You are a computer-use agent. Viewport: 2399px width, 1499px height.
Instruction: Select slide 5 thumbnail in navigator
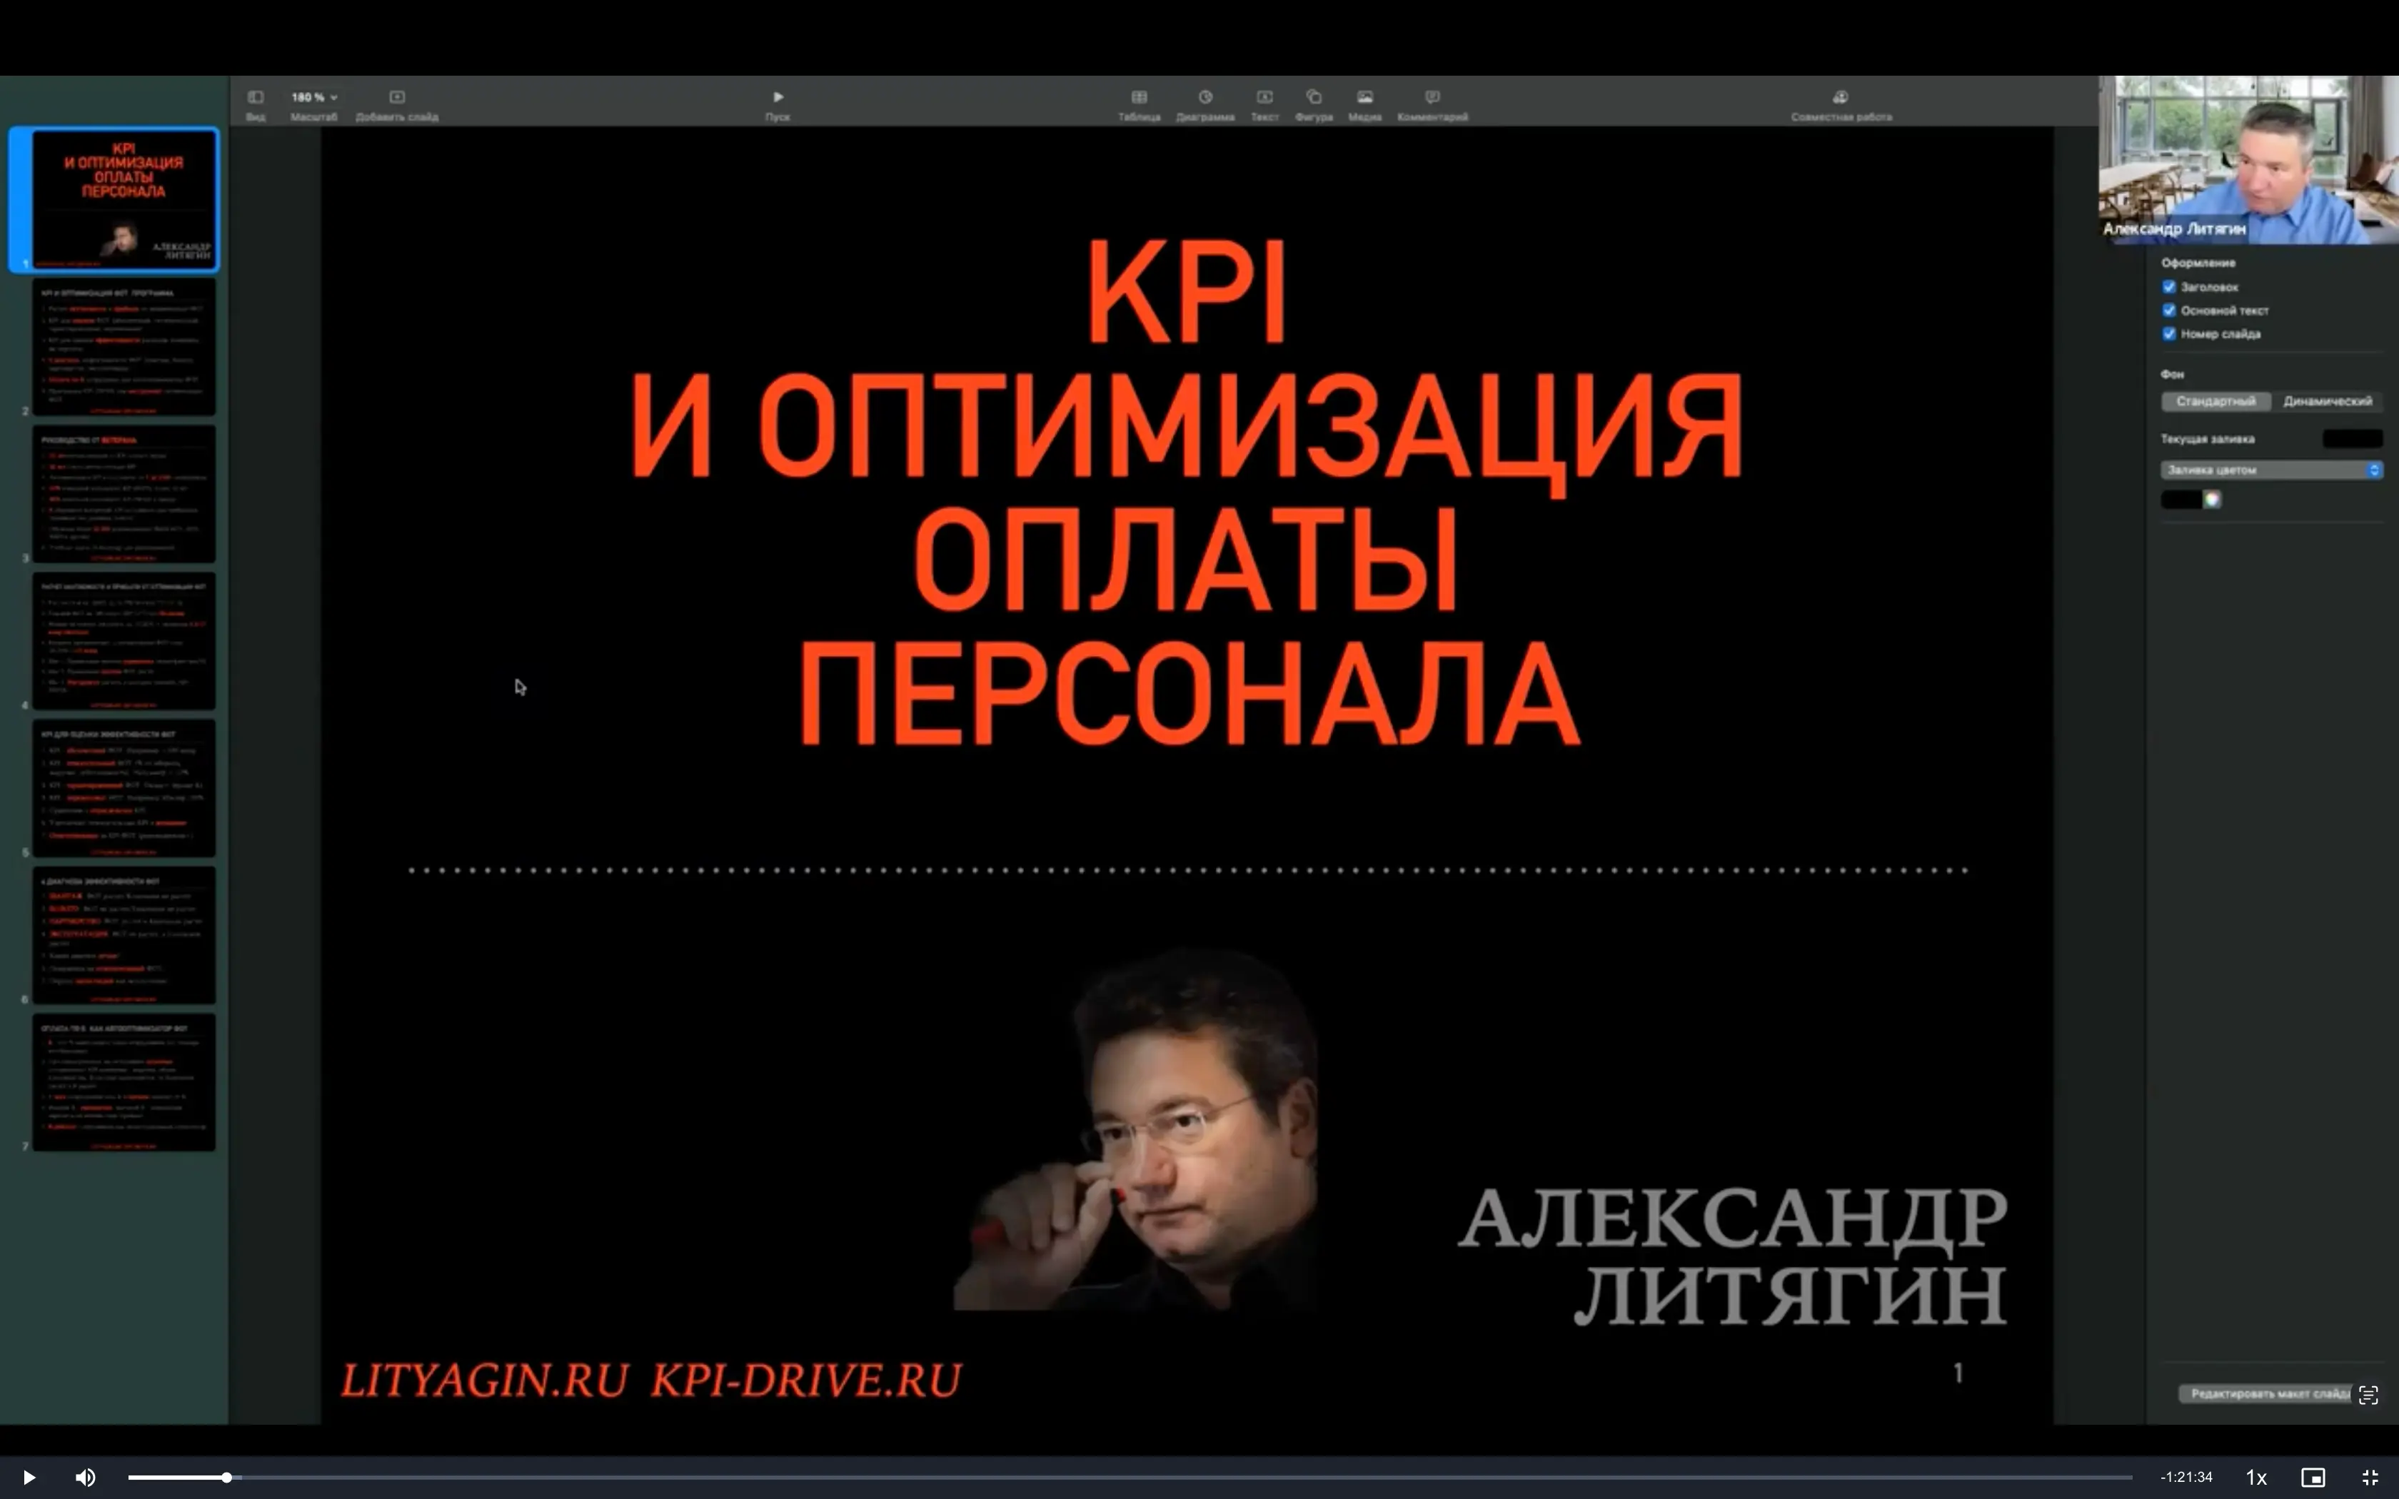123,788
